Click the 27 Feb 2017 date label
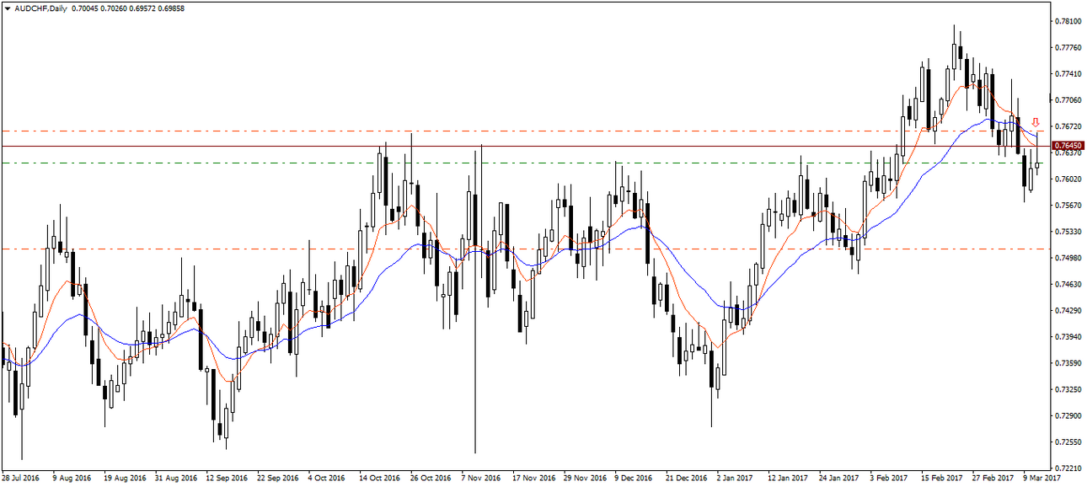The height and width of the screenshot is (487, 1087). coord(993,478)
